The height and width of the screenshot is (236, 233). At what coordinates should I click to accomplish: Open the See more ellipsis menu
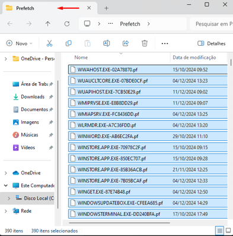[165, 43]
